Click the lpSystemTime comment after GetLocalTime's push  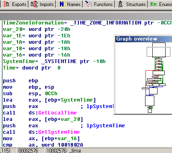(100, 106)
